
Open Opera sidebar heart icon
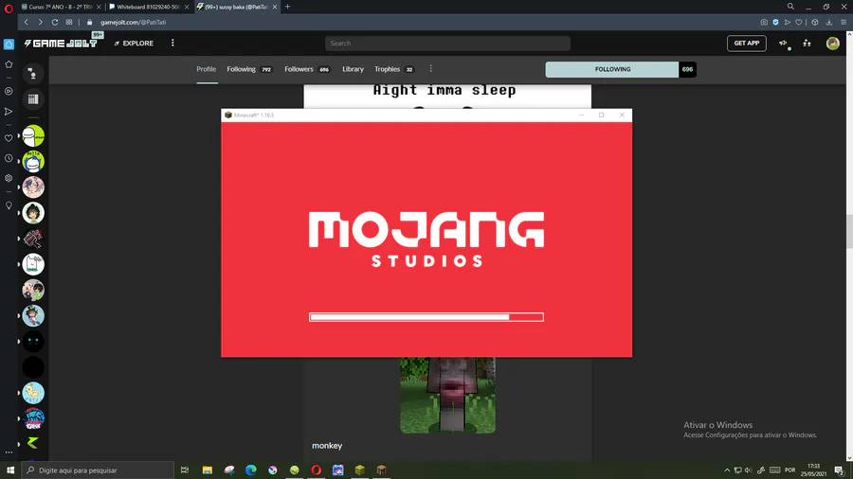(9, 138)
